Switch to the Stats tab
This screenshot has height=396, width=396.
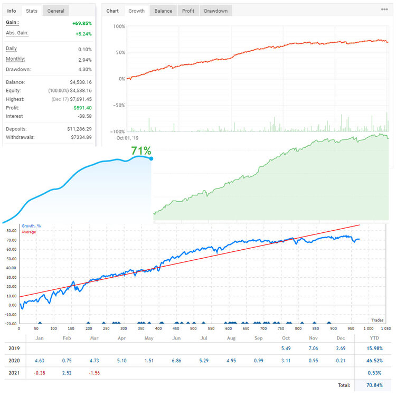(x=32, y=11)
